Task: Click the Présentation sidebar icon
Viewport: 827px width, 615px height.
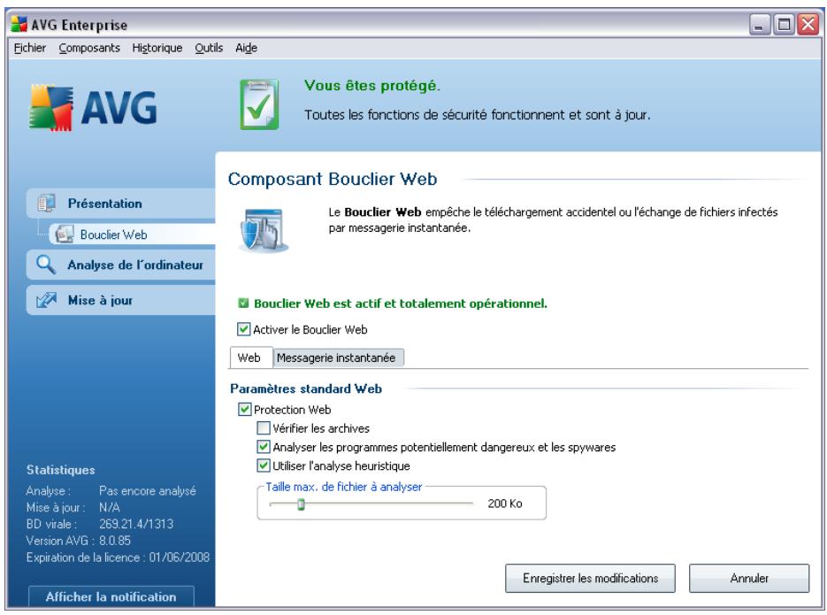Action: [46, 203]
